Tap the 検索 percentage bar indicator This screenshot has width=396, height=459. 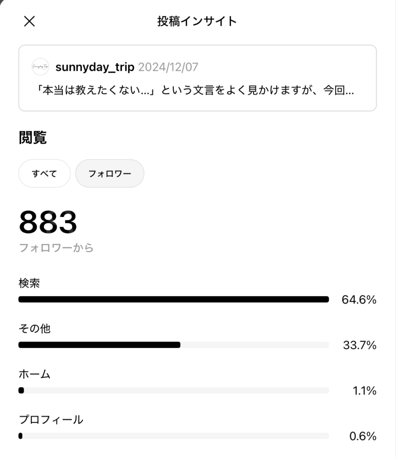(174, 299)
